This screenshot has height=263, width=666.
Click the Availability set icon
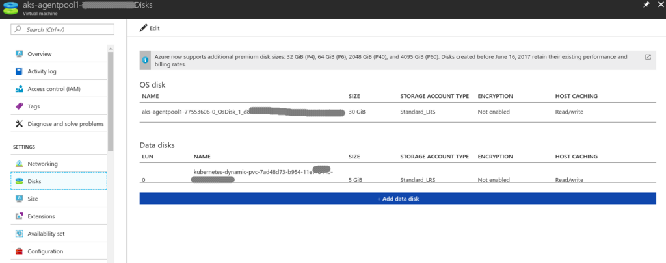(19, 234)
